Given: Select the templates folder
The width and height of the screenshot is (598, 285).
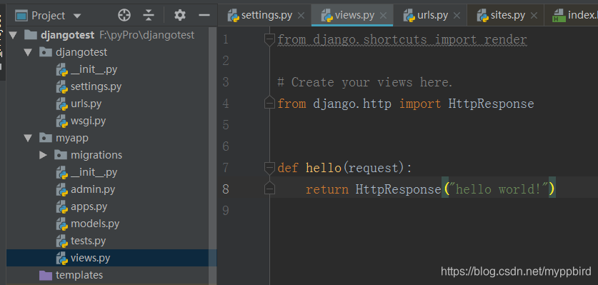Looking at the screenshot, I should click(x=79, y=275).
